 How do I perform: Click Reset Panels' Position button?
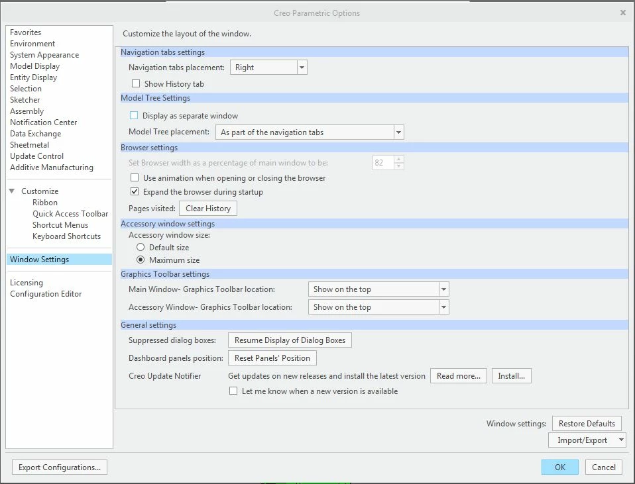272,358
